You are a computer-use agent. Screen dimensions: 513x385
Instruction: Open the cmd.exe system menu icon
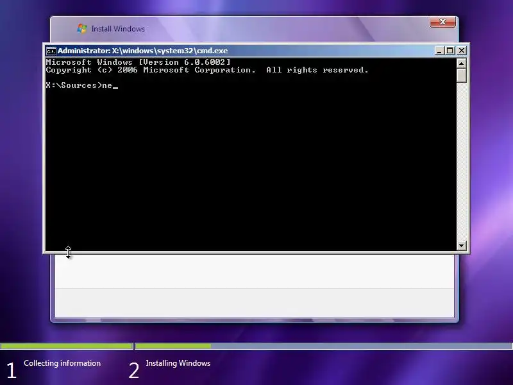click(51, 51)
